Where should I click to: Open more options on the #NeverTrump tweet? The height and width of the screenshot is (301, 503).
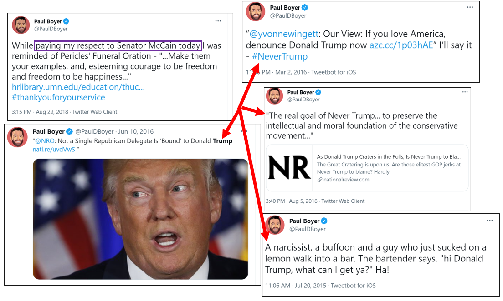470,7
